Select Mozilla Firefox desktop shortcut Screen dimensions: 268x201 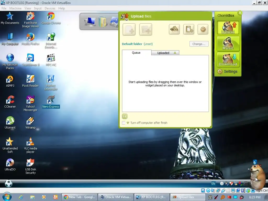pyautogui.click(x=30, y=39)
